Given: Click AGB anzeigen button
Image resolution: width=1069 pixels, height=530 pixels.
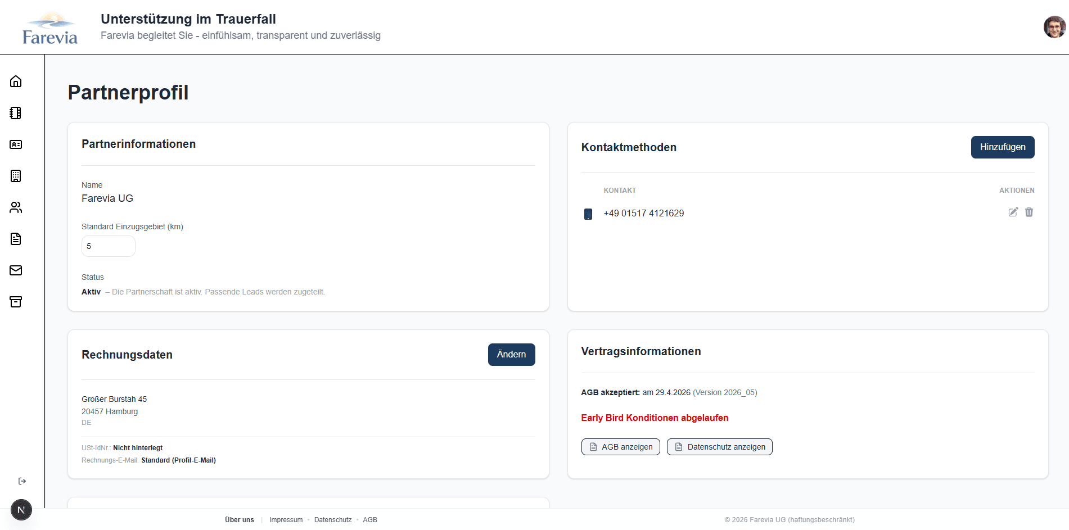Looking at the screenshot, I should tap(621, 447).
